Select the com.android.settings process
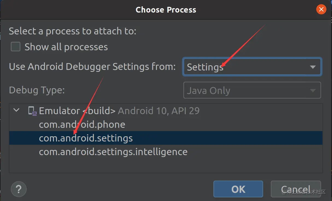 tap(166, 138)
